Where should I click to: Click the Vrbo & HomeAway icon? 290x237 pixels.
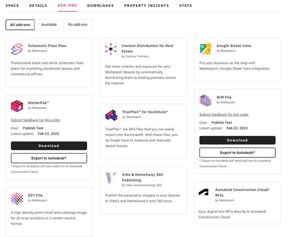[111, 178]
